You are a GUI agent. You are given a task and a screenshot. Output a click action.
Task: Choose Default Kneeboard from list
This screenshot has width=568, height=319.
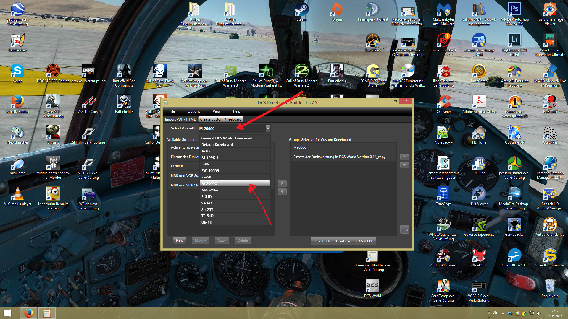[x=235, y=145]
